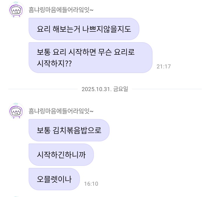Click the 금요일 weekday in date divider

pos(120,89)
